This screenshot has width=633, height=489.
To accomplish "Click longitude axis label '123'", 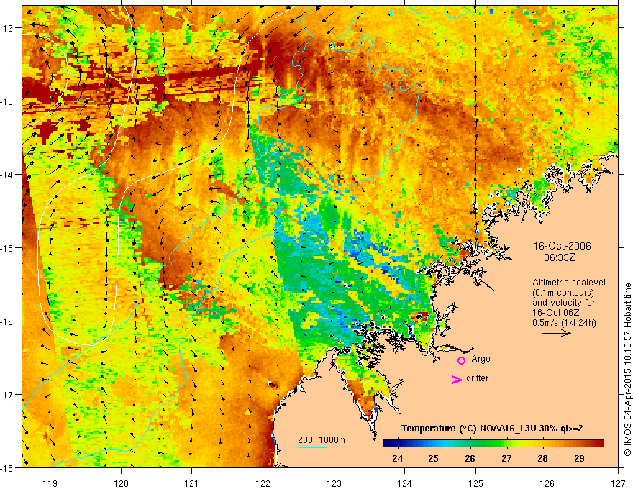I will pyautogui.click(x=334, y=483).
